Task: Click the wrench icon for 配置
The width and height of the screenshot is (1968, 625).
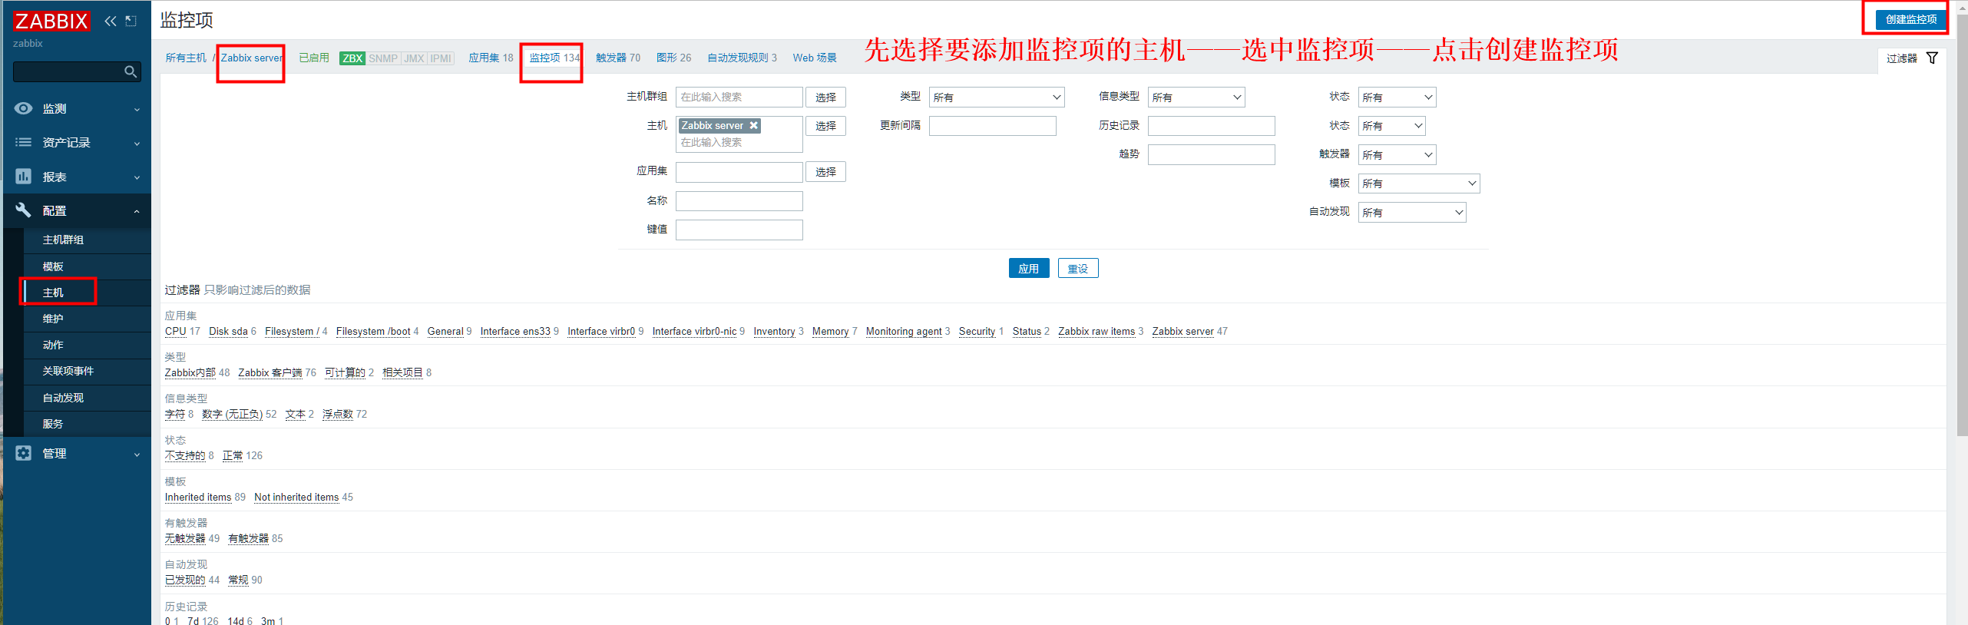Action: 24,210
